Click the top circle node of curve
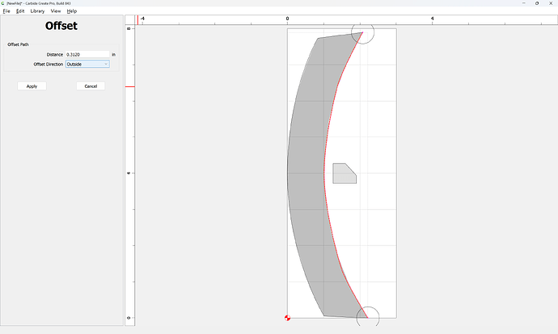This screenshot has width=558, height=334. pos(362,32)
